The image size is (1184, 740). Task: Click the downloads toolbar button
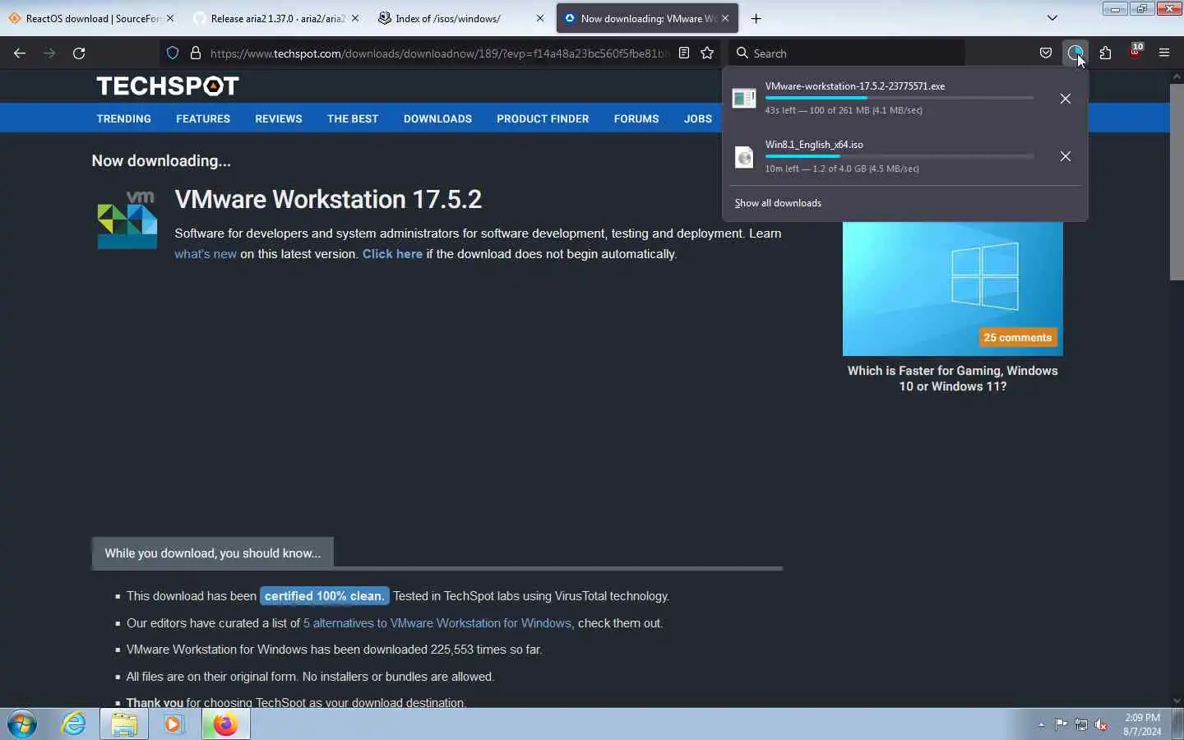(1075, 53)
